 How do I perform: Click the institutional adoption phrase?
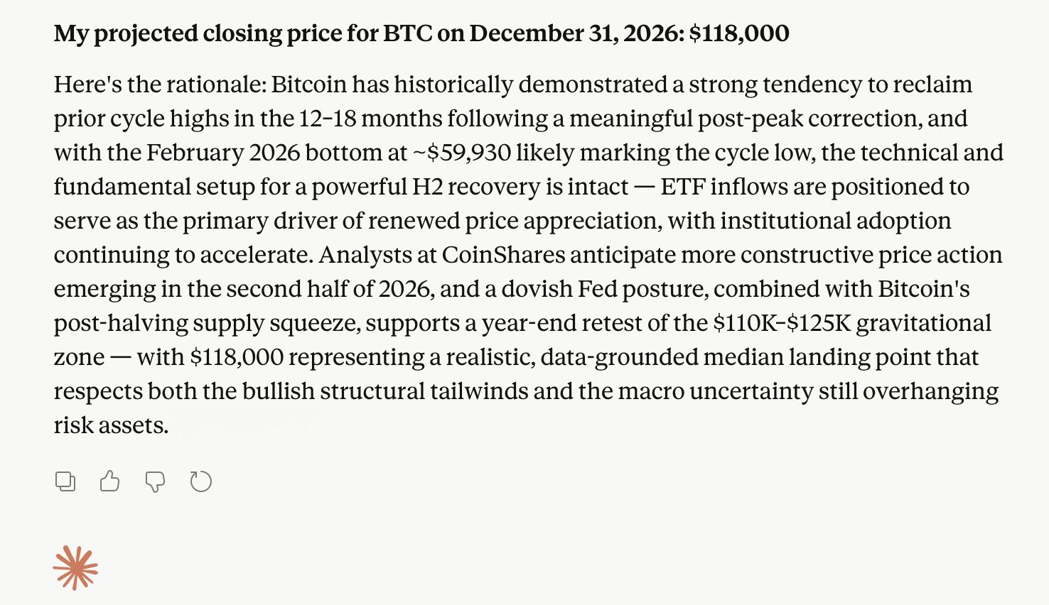pos(835,221)
